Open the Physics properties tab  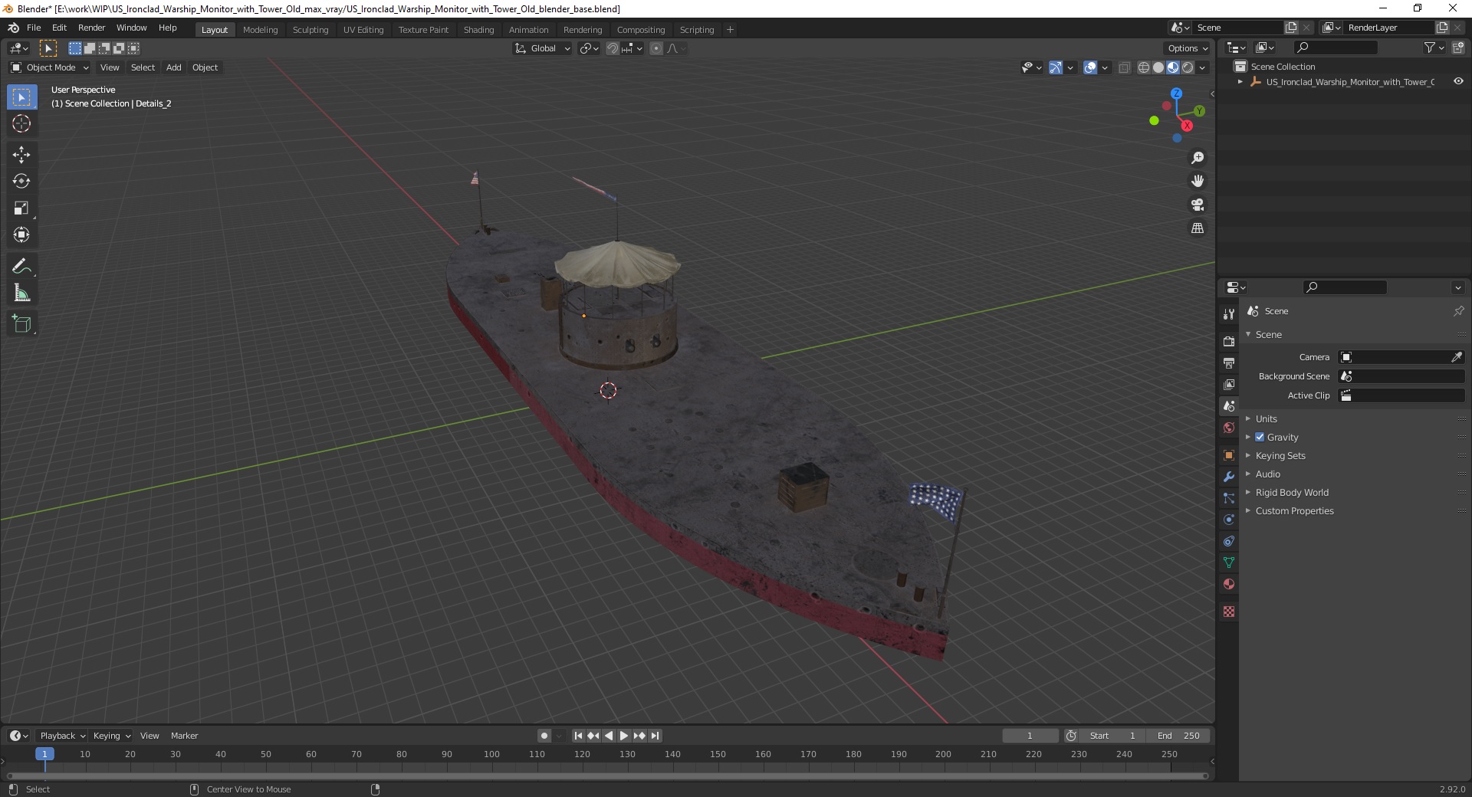coord(1229,520)
